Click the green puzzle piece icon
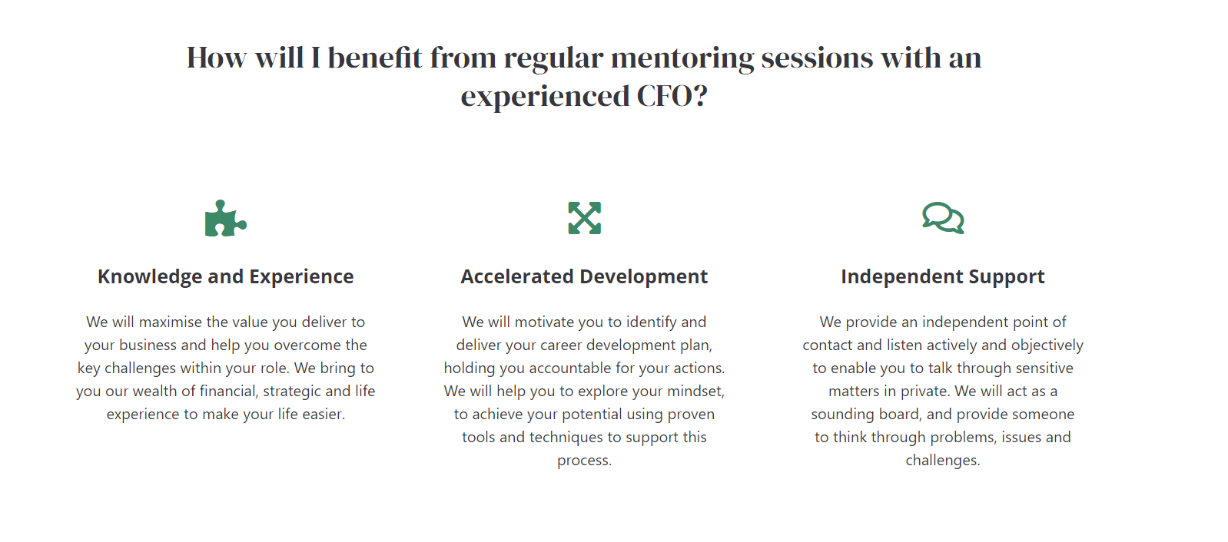Image resolution: width=1228 pixels, height=542 pixels. (x=226, y=218)
